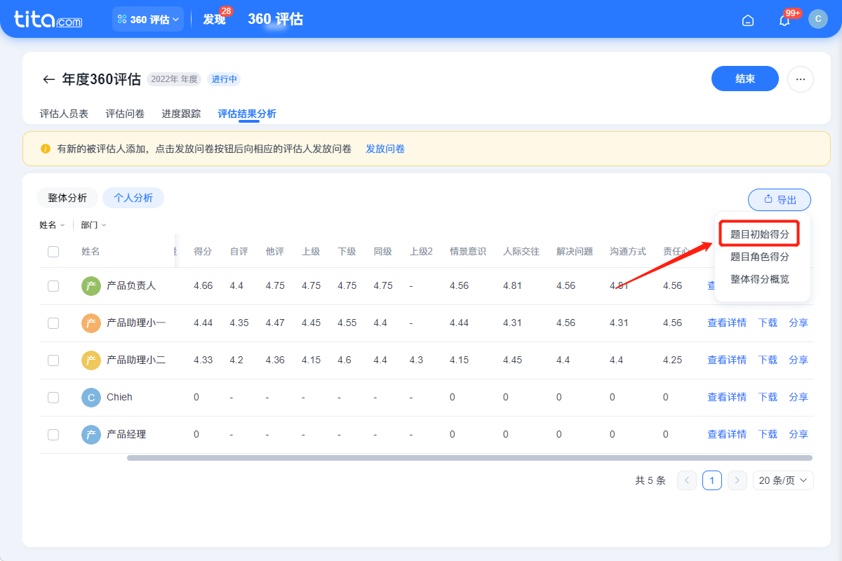Select the checkbox beside 产品经理

pyautogui.click(x=53, y=434)
